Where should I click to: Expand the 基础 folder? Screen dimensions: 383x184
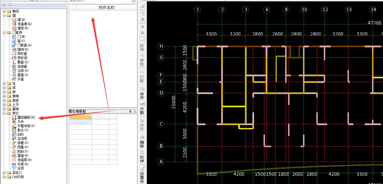[4, 109]
